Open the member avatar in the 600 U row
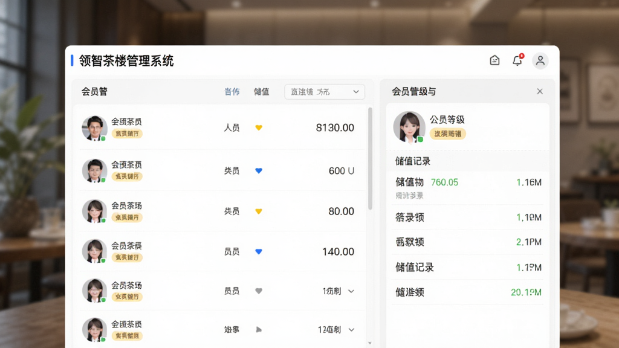 pos(94,171)
